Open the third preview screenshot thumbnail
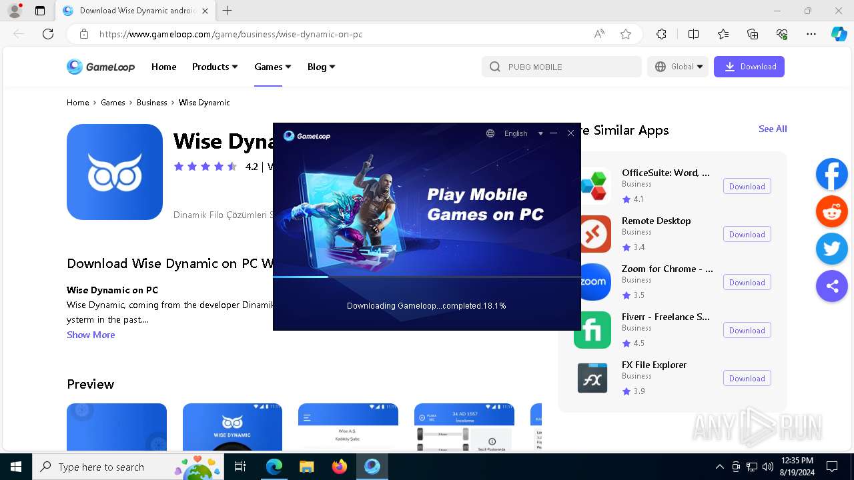854x480 pixels. coord(348,427)
